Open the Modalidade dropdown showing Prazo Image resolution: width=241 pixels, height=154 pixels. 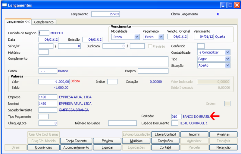(x=125, y=37)
